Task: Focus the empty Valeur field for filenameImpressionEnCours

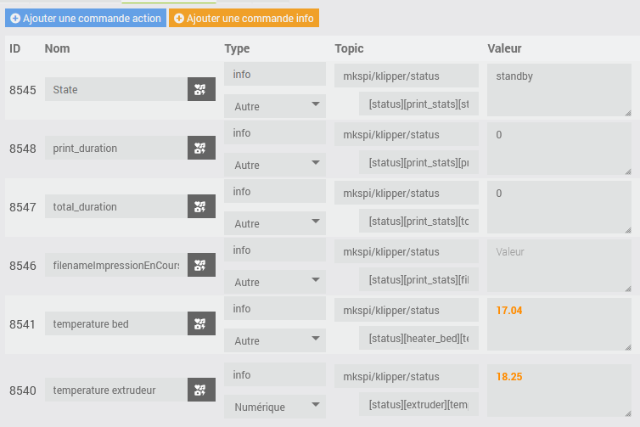Action: (x=559, y=265)
